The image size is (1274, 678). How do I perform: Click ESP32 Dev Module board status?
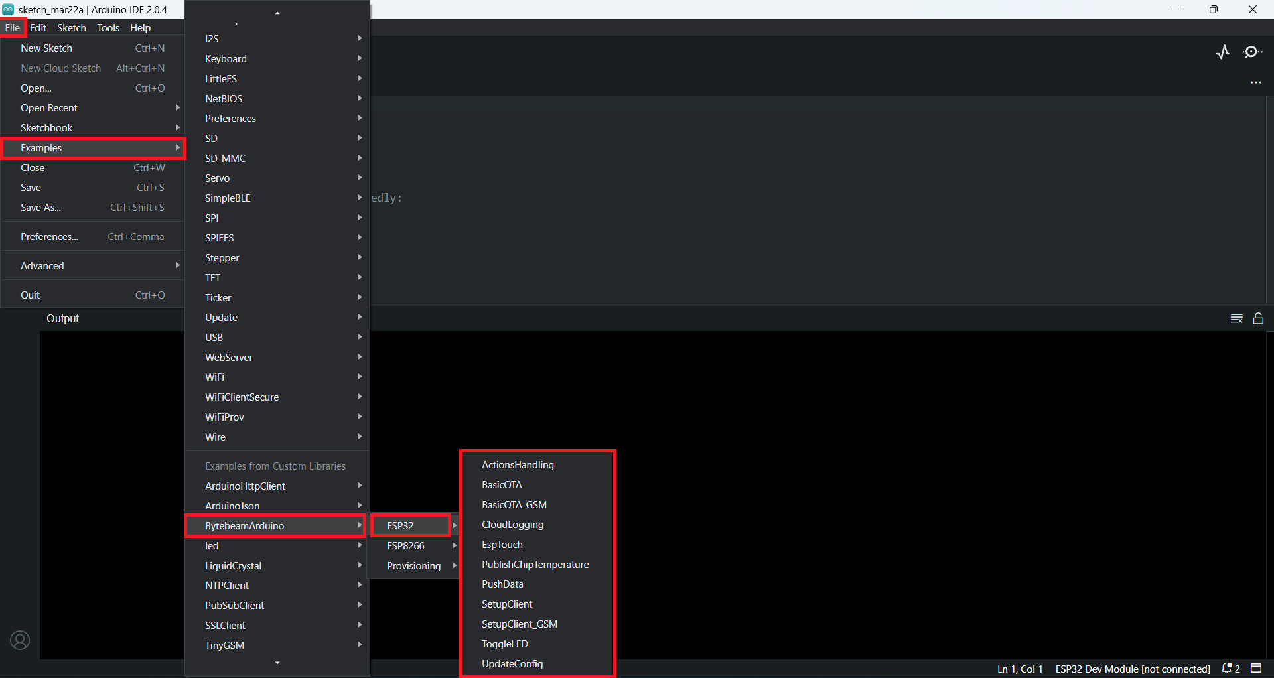click(1133, 669)
